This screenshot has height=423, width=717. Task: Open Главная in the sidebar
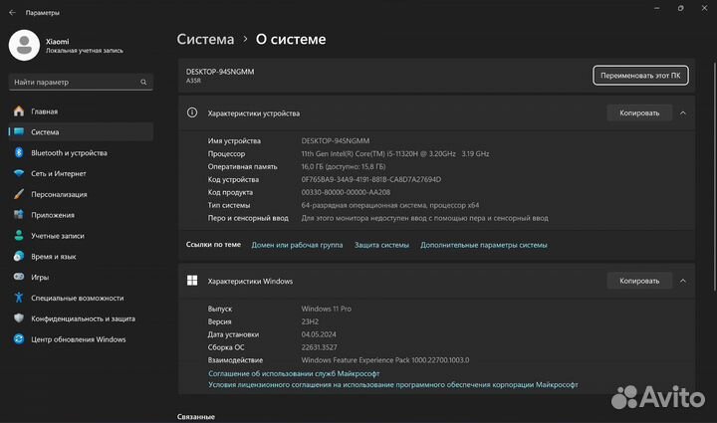coord(81,111)
